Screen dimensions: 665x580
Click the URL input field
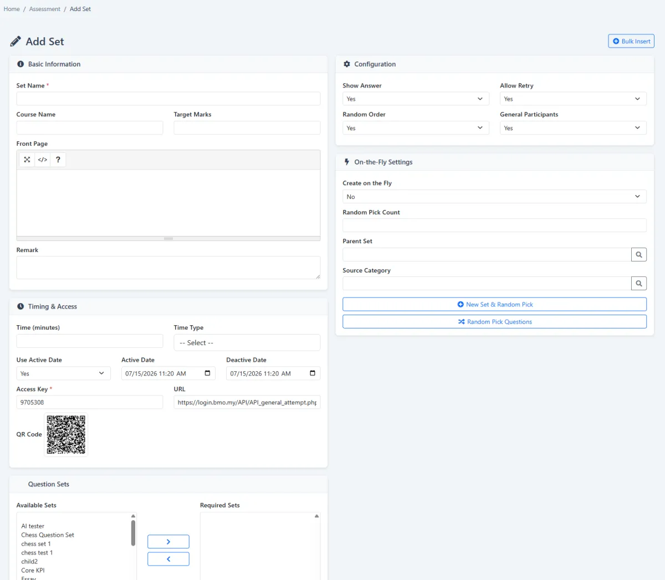(247, 402)
